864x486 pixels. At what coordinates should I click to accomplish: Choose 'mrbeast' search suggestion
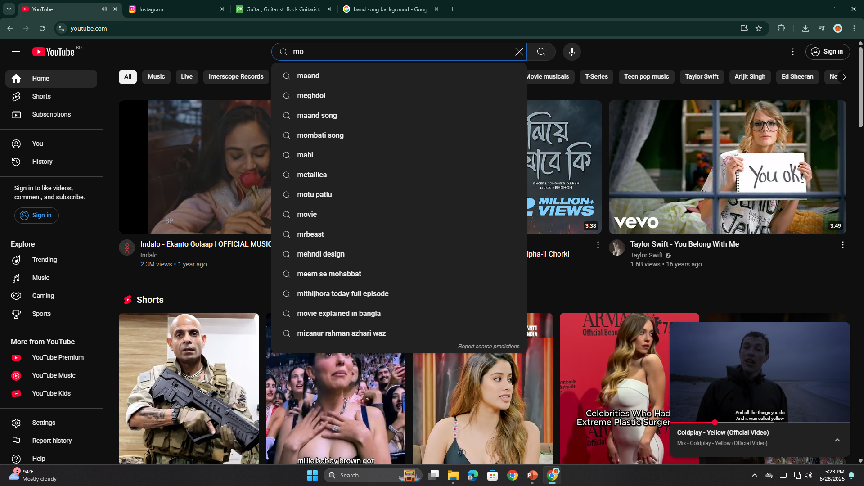point(399,234)
